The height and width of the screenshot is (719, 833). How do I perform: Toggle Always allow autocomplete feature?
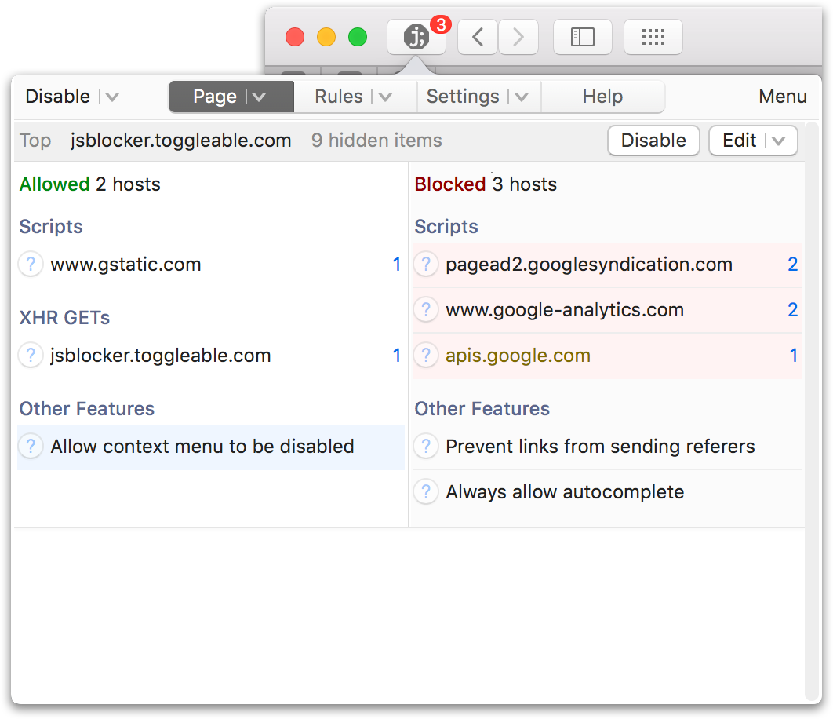(606, 492)
